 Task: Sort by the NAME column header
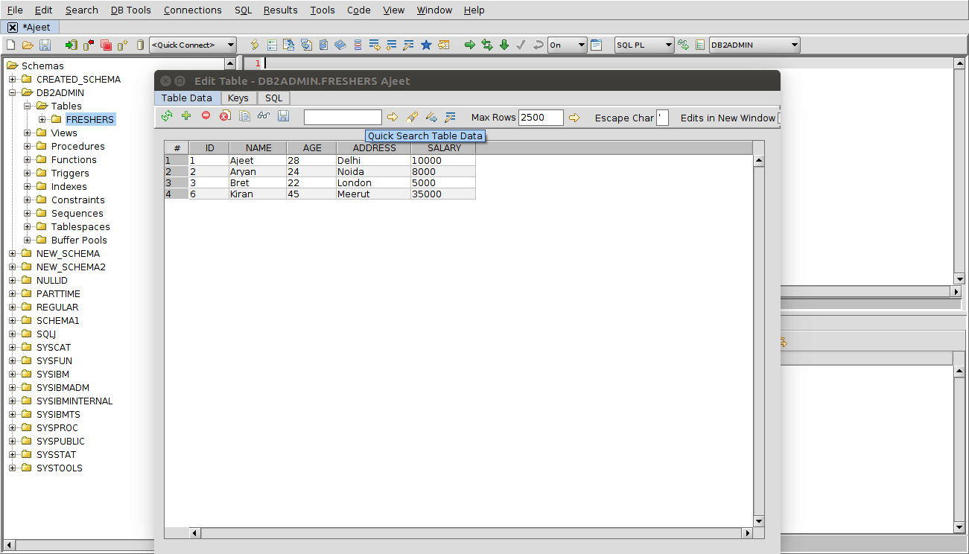(x=258, y=148)
